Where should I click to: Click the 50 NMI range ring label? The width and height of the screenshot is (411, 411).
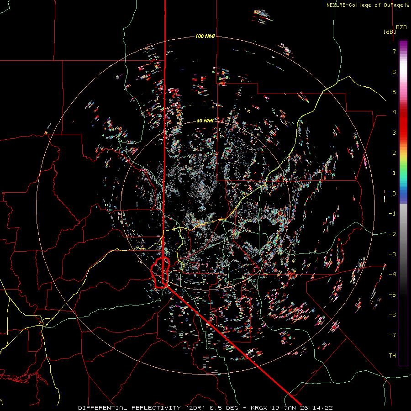(x=205, y=121)
